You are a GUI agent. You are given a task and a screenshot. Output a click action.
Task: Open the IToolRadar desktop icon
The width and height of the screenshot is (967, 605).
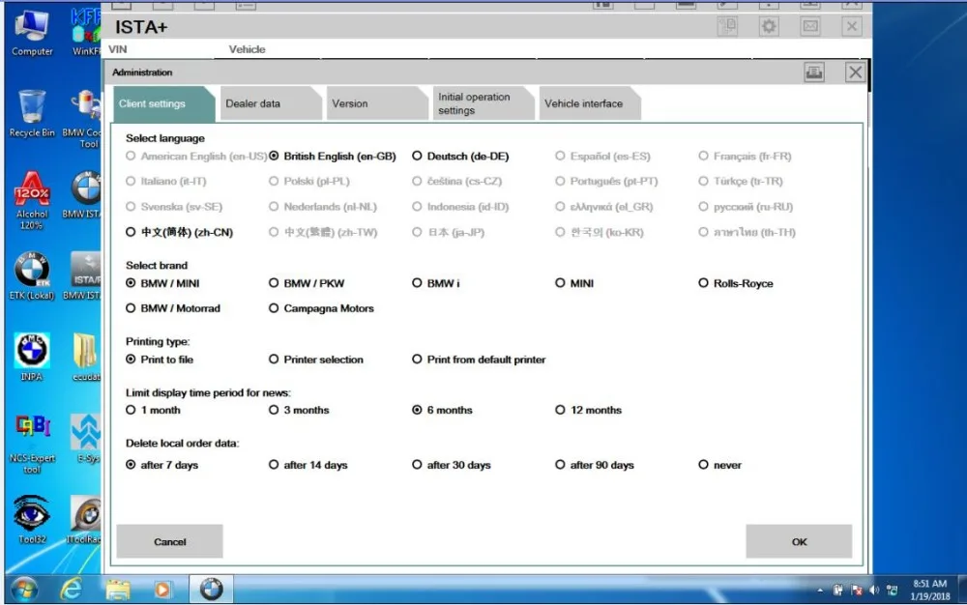point(84,519)
